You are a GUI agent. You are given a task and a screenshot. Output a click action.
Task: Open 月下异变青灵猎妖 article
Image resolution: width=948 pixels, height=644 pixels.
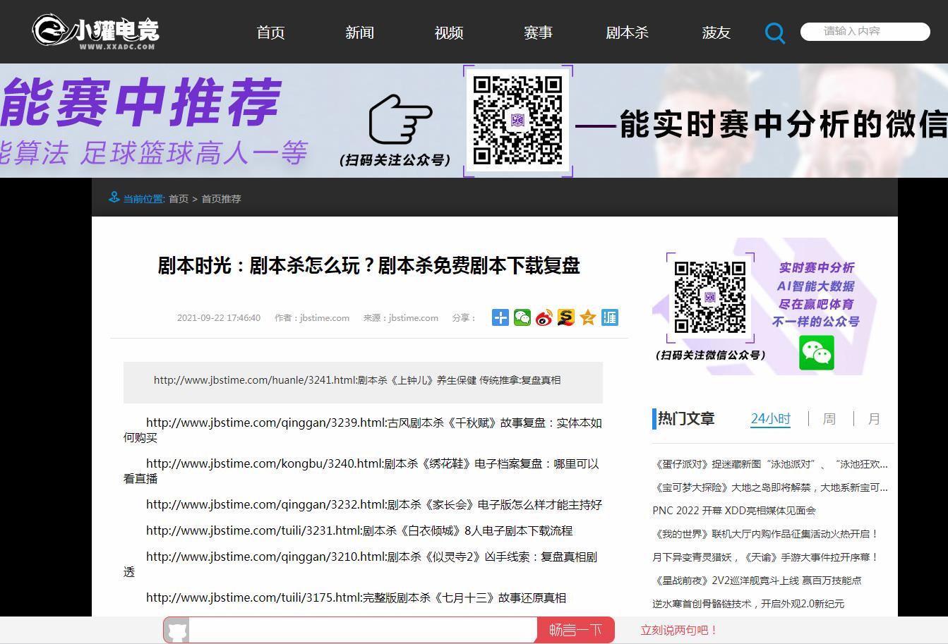point(766,557)
